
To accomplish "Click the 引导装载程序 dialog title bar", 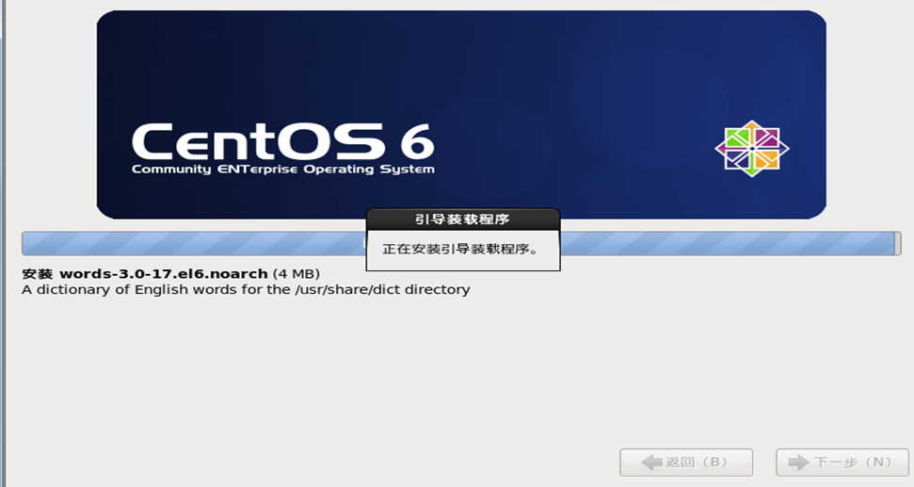I will [463, 219].
